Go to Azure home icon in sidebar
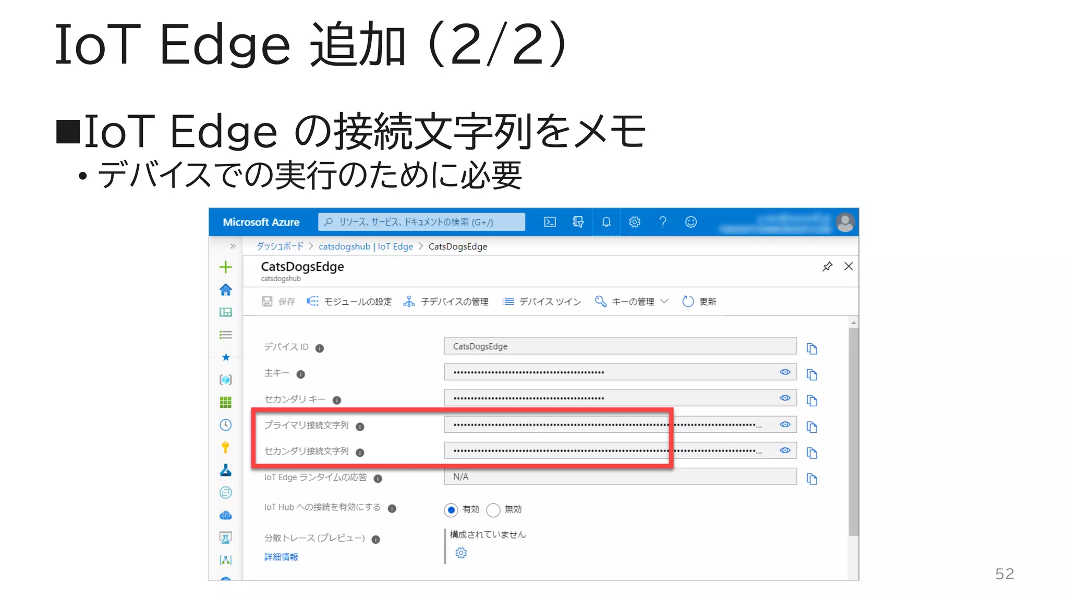 pos(226,290)
